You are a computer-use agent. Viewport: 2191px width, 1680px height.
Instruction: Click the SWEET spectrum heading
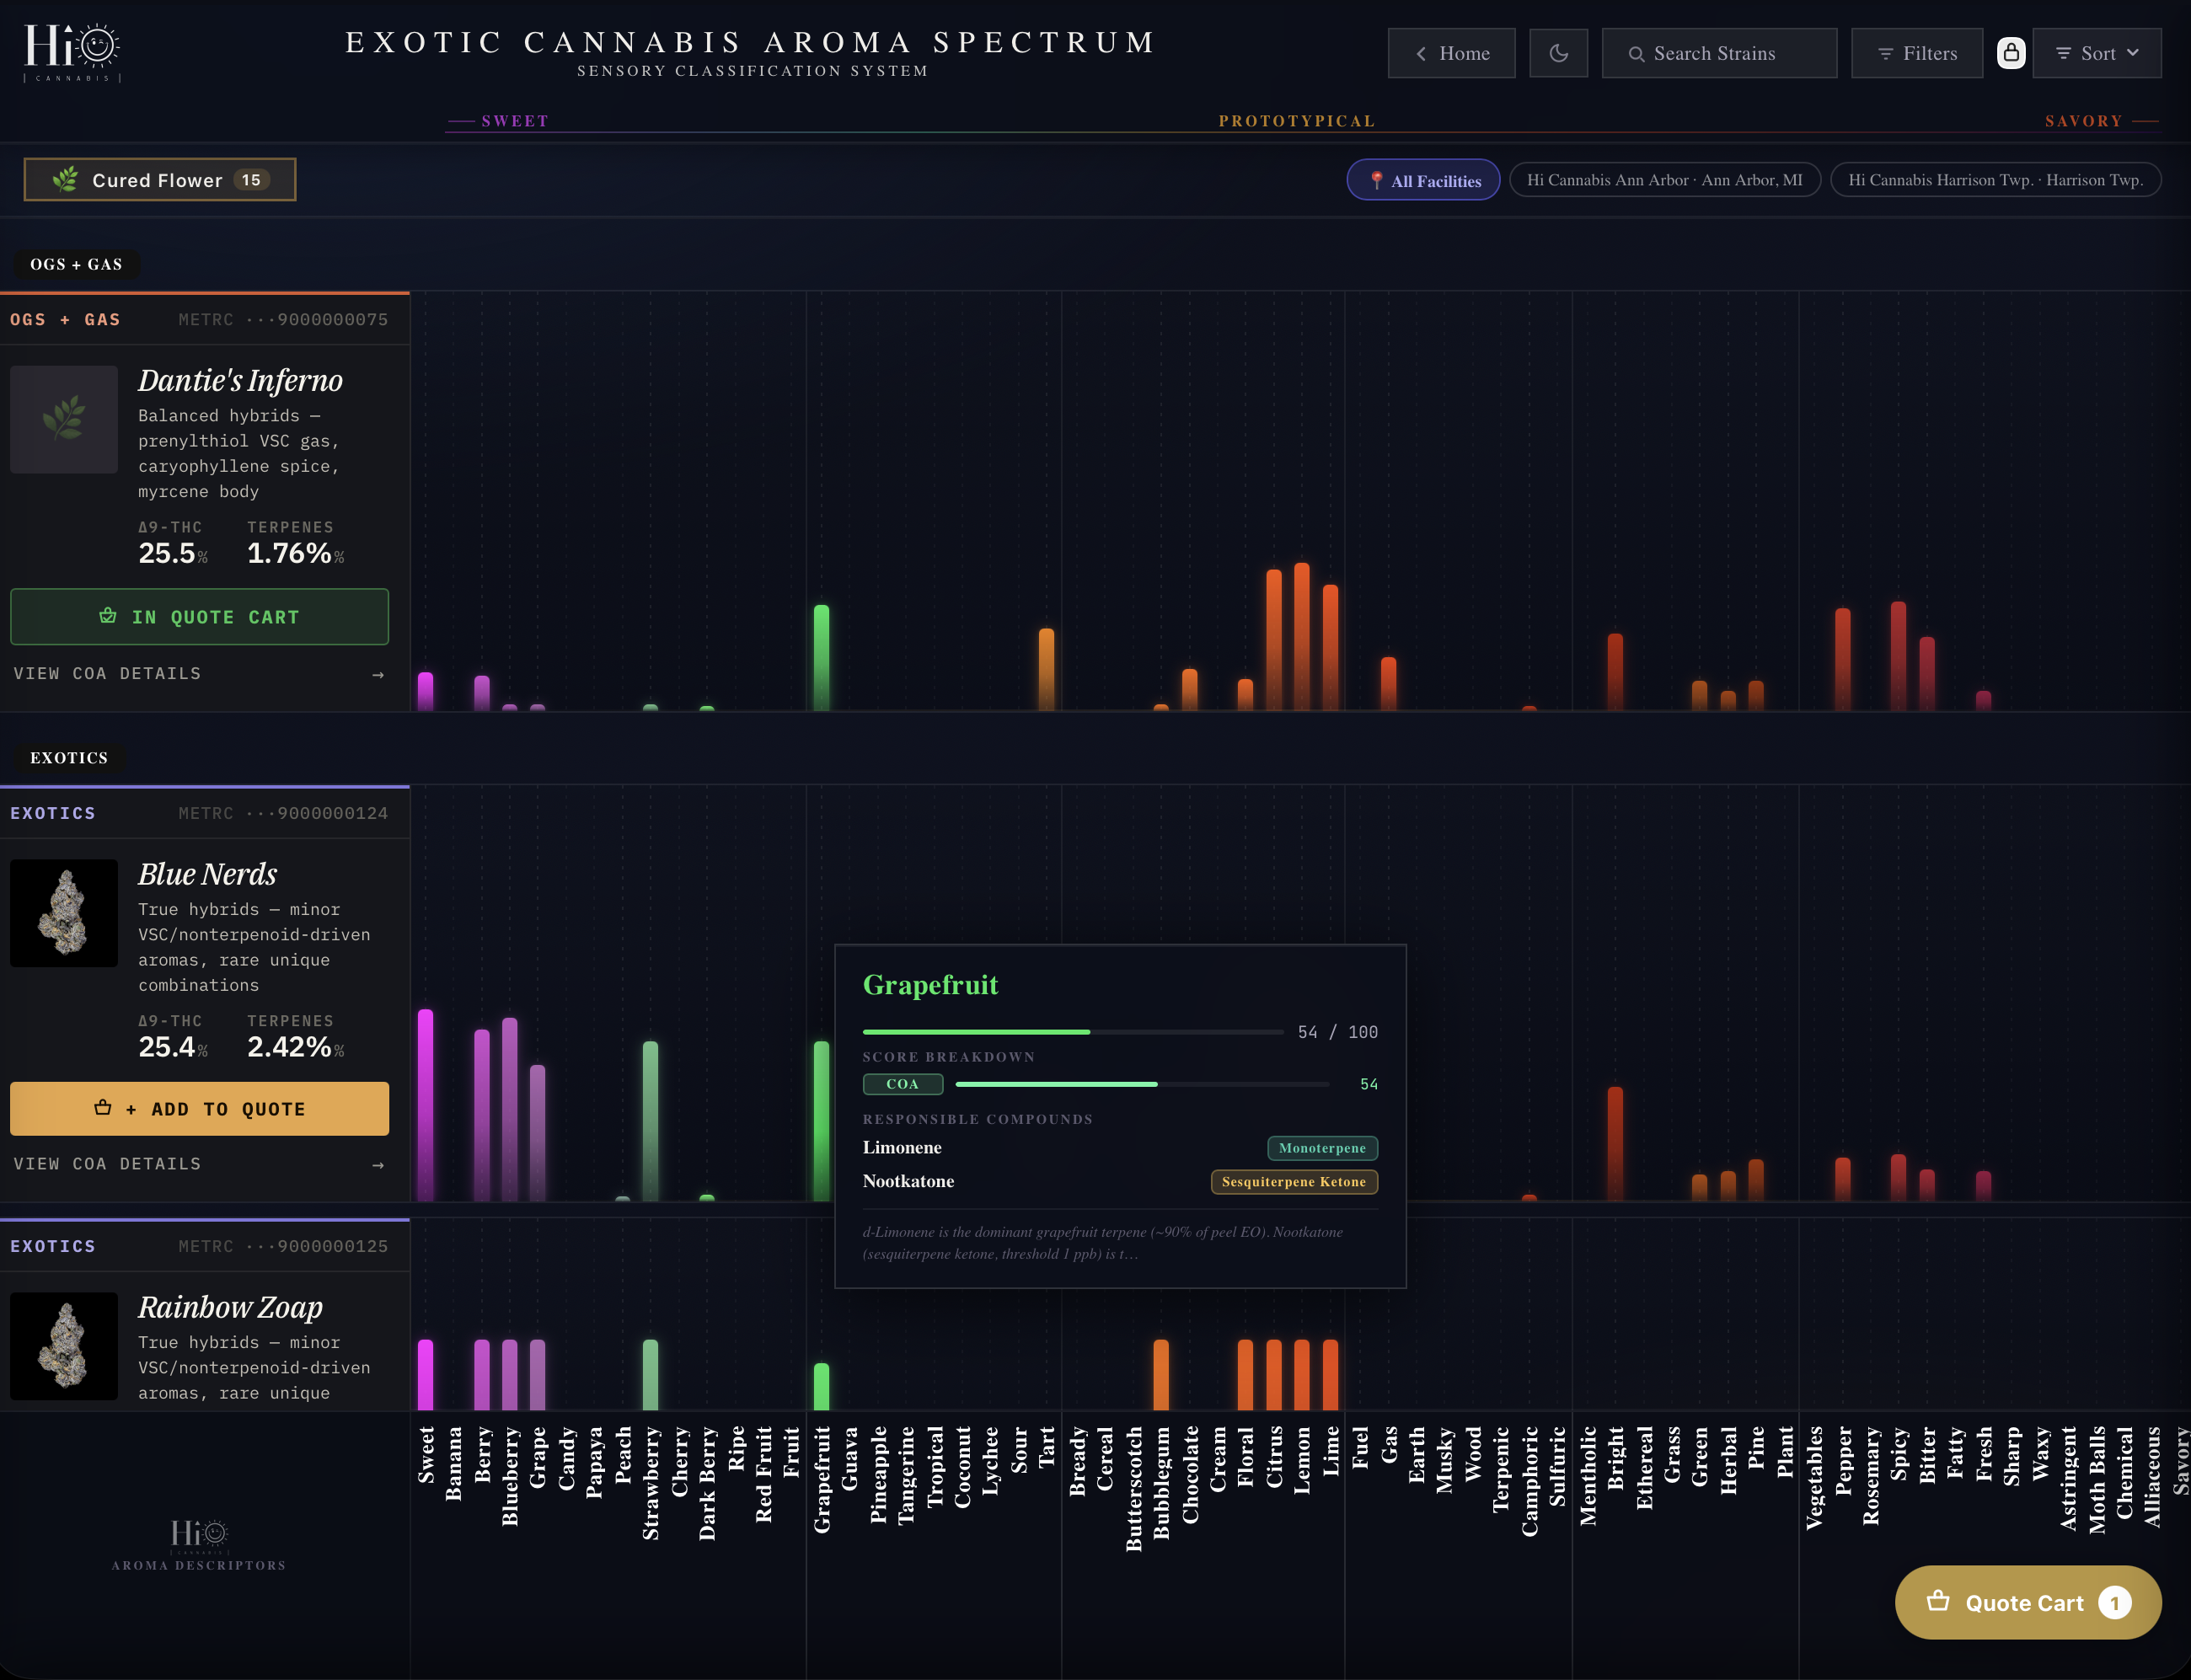pos(515,121)
